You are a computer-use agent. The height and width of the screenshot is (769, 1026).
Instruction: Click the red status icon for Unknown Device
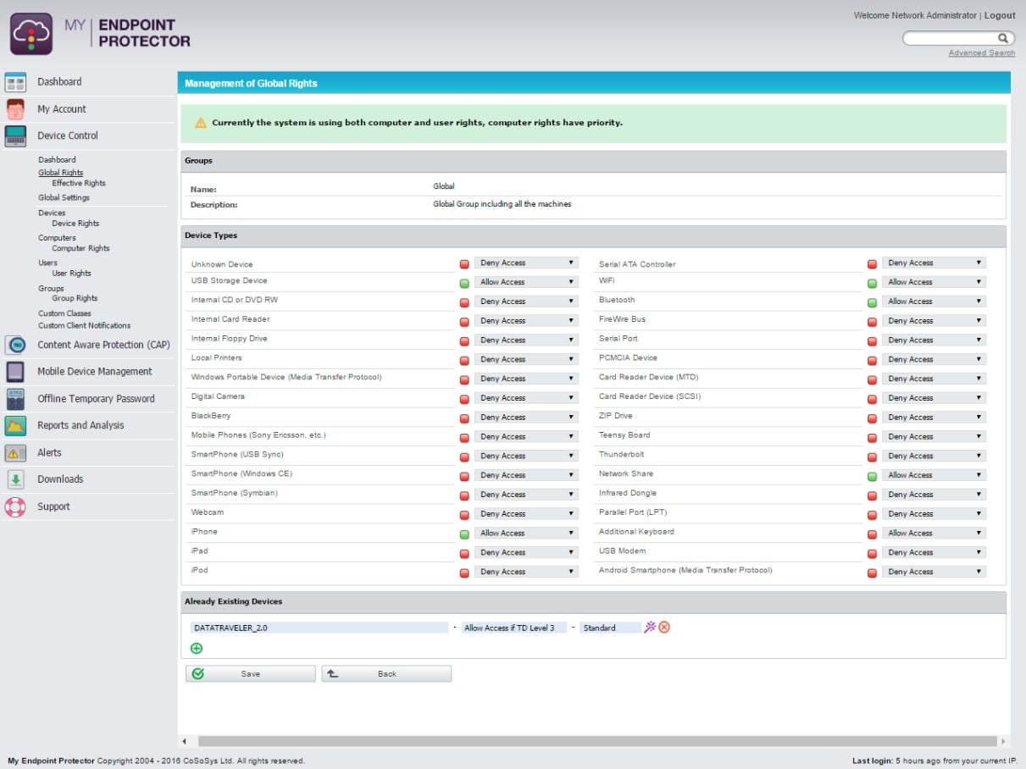click(464, 264)
